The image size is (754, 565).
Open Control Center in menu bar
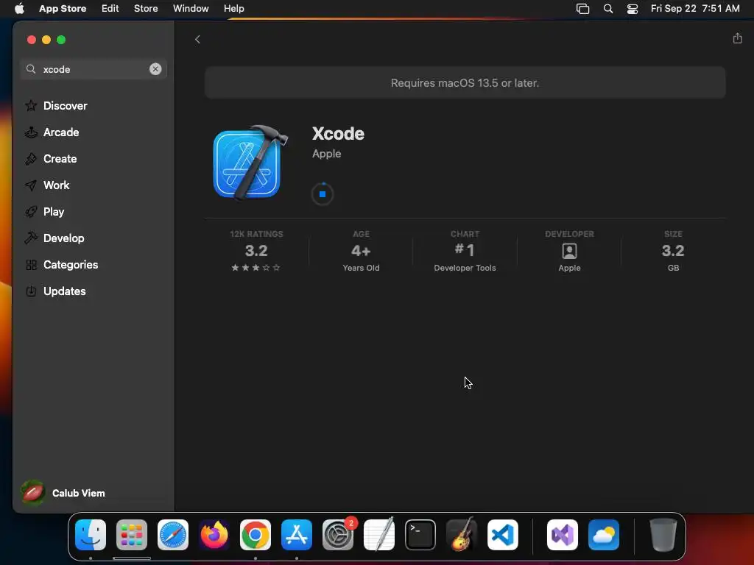click(633, 9)
